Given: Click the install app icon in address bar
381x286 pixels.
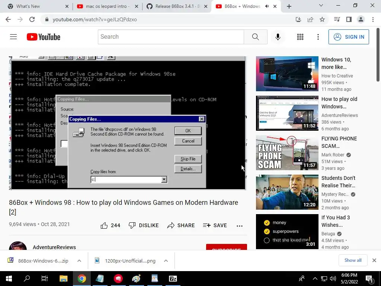Looking at the screenshot, I should click(x=298, y=19).
